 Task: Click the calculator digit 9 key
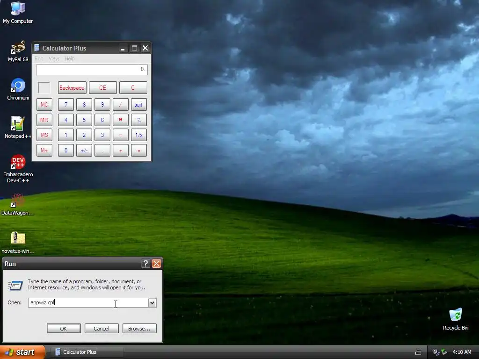(102, 104)
